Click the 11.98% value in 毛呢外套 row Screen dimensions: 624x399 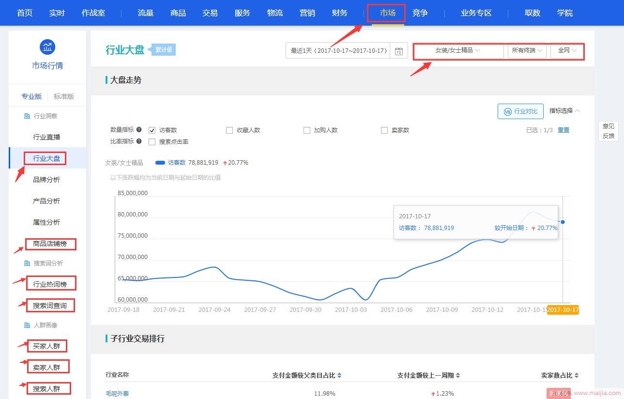tap(324, 394)
